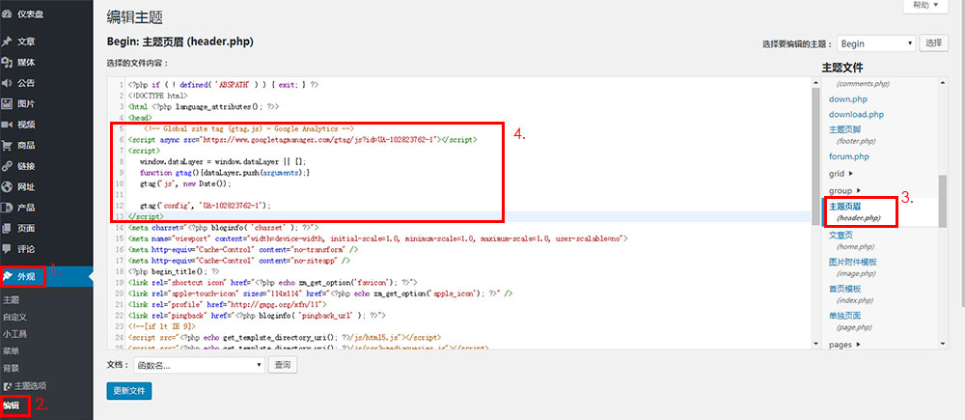Open down.php in theme files

[x=848, y=99]
